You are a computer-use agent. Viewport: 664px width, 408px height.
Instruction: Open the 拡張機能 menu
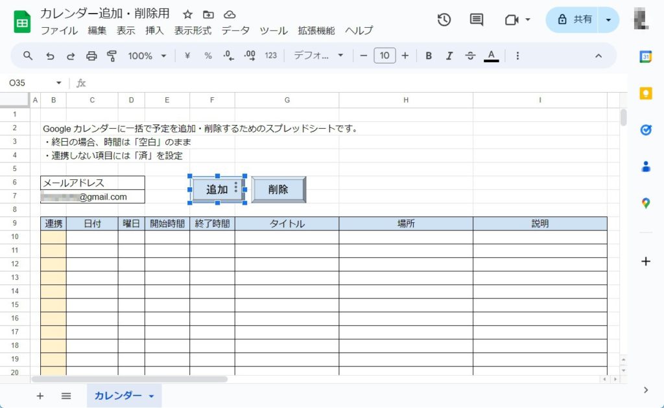point(316,30)
